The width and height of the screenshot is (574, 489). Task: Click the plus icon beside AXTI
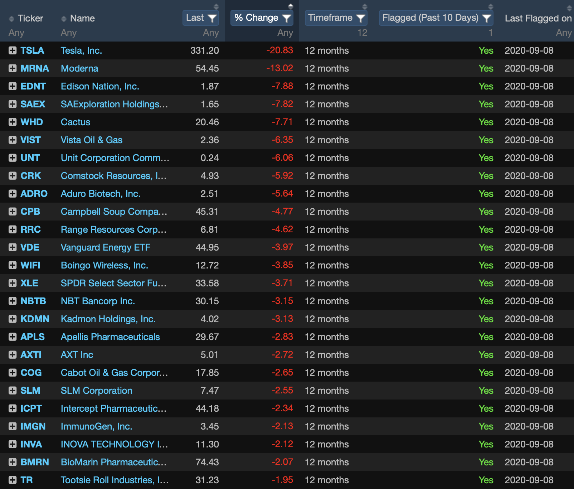click(x=13, y=355)
